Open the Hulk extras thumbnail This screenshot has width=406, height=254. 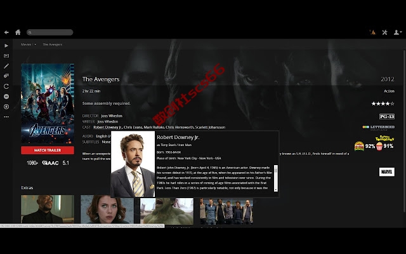[167, 211]
